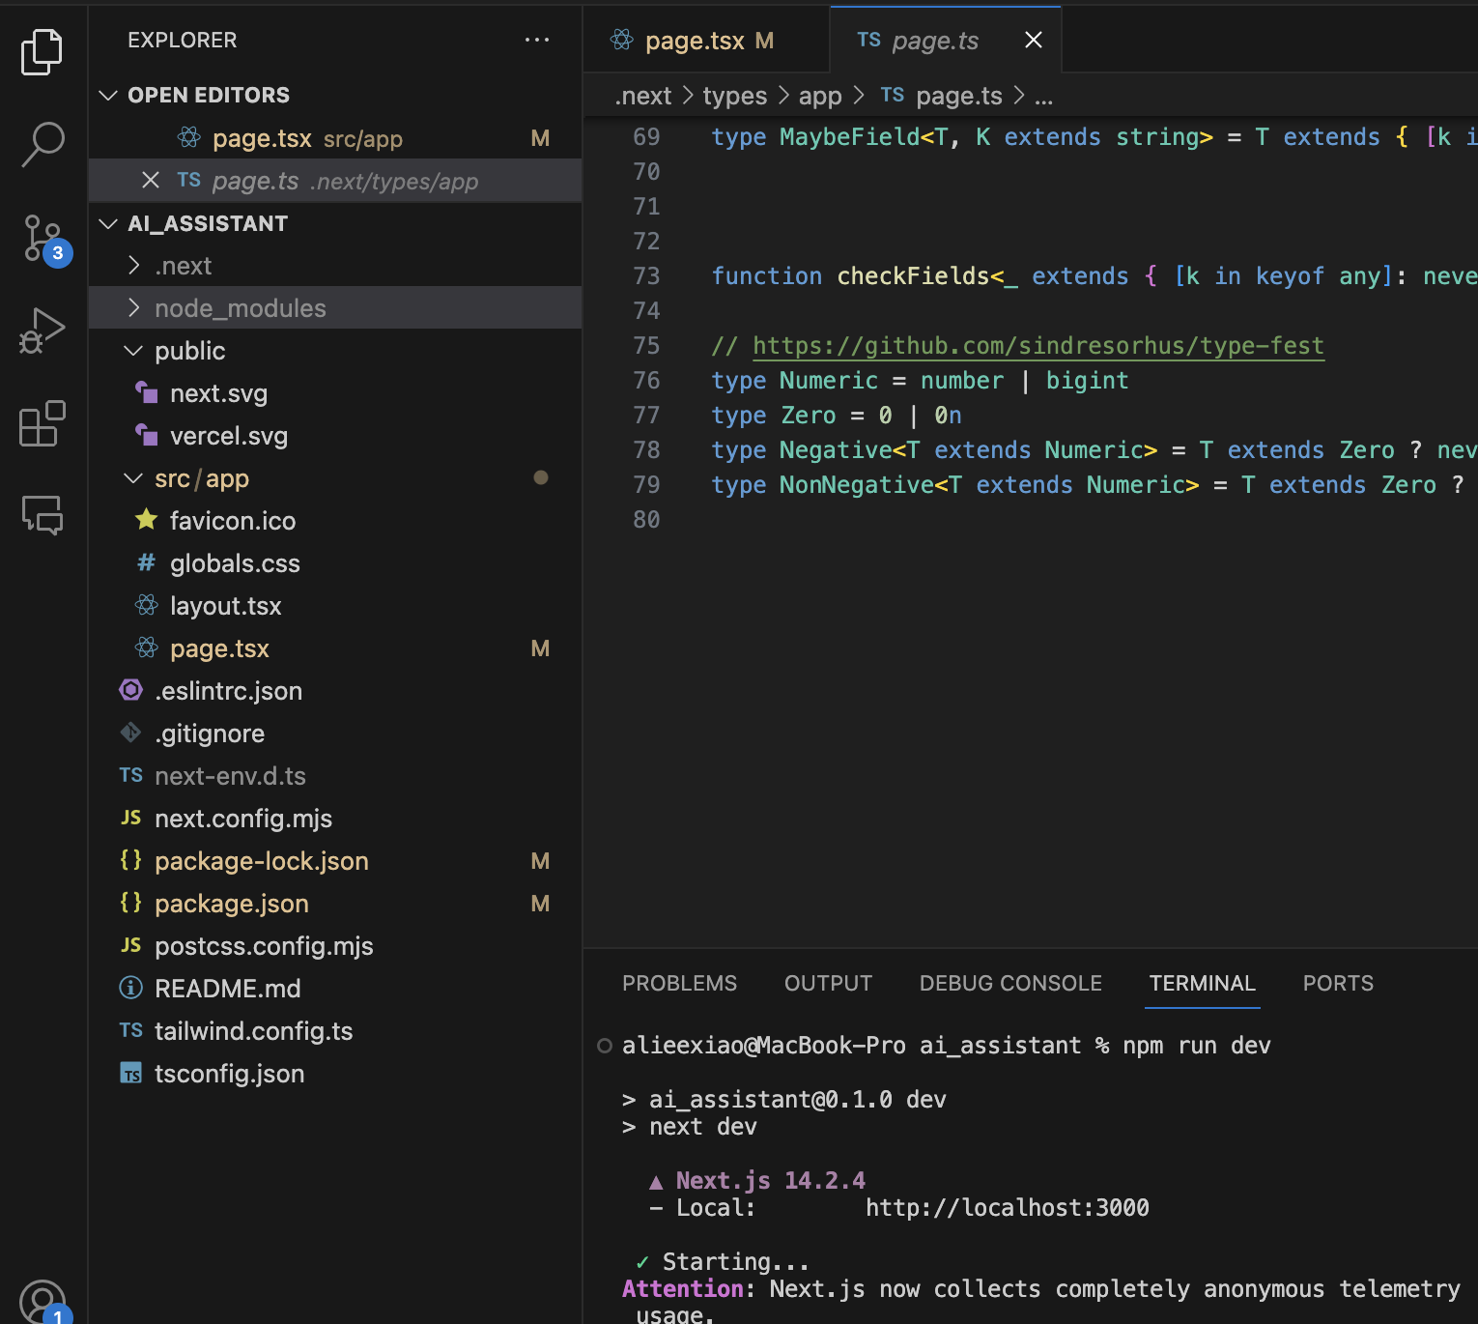Switch to the page.tsx editor tab
Viewport: 1478px width, 1324px height.
[x=706, y=40]
